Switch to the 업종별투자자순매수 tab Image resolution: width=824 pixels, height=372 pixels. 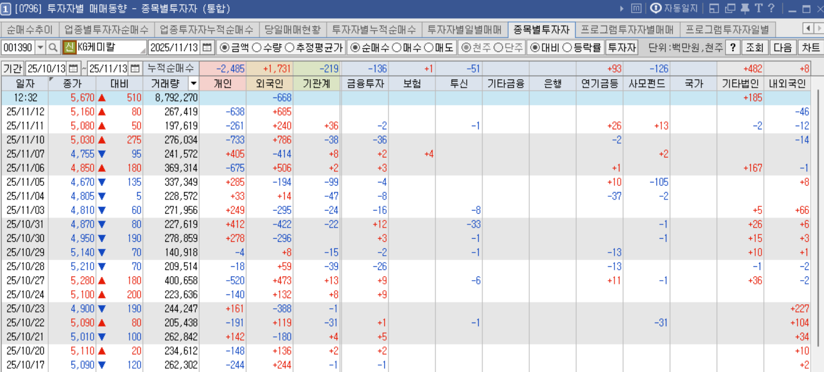[x=106, y=29]
